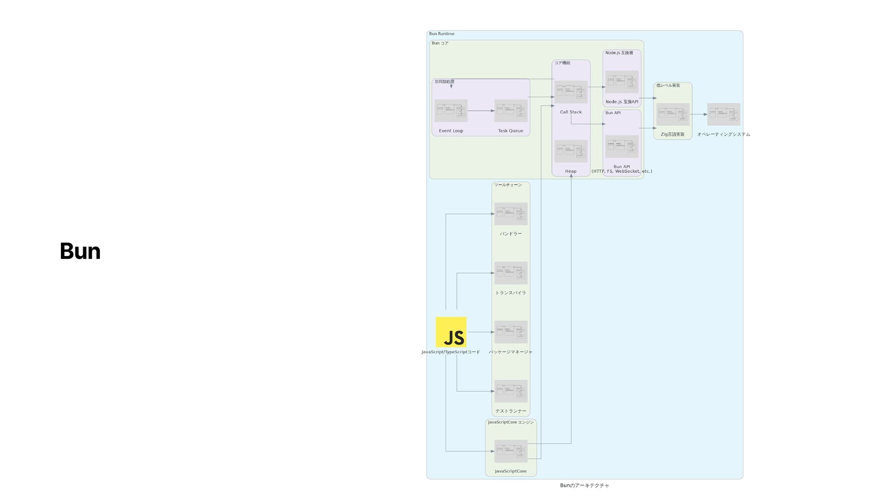Click the 'JavaScript/TypeScriptコード' label

click(x=451, y=352)
